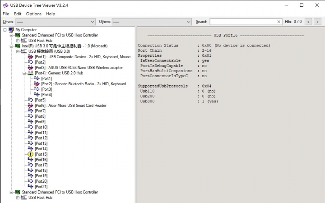Select the hub's child [Port4] entry
The image size is (325, 203).
coord(46,95)
